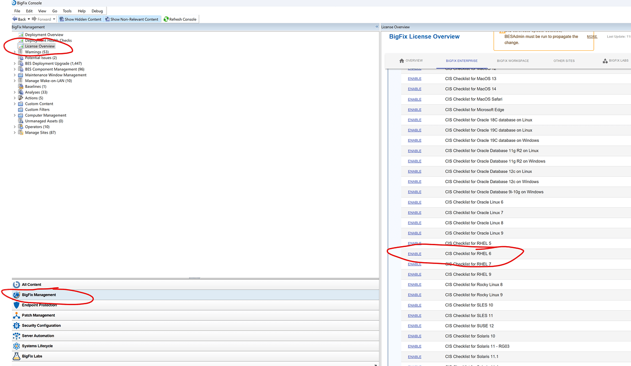631x366 pixels.
Task: Open the Systems Lifecycle domain
Action: (x=196, y=346)
